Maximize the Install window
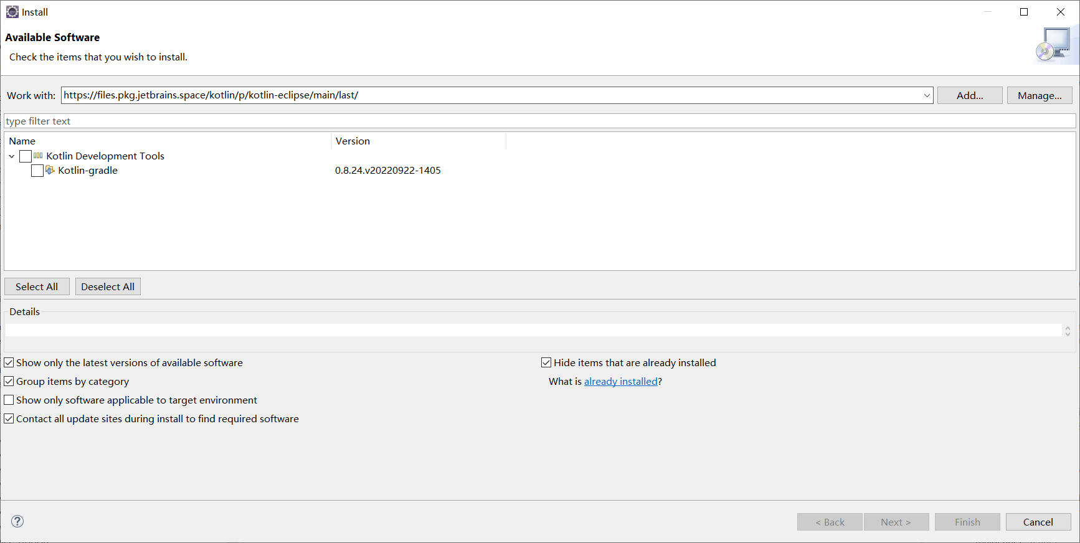1080x543 pixels. point(1024,12)
